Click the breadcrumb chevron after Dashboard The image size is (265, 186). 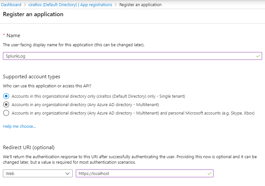click(x=25, y=5)
